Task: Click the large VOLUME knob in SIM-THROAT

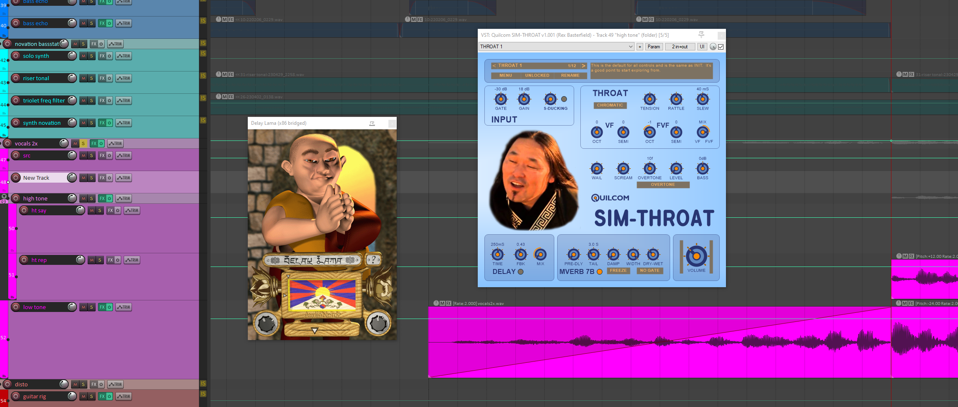Action: (697, 256)
